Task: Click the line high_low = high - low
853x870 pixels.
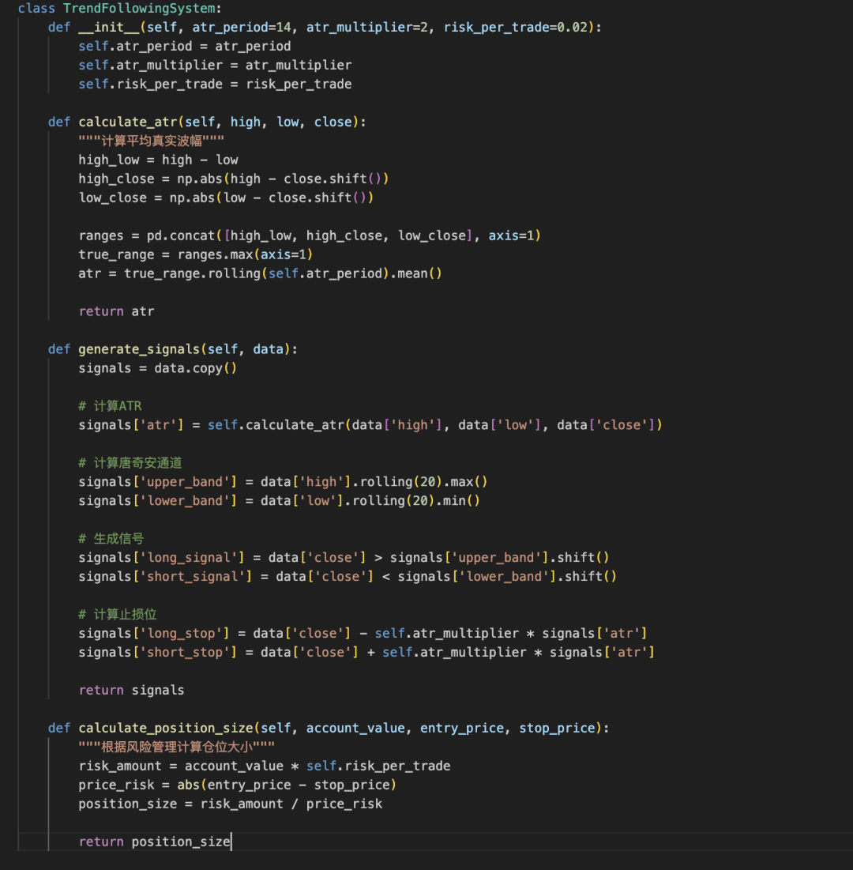Action: tap(159, 160)
